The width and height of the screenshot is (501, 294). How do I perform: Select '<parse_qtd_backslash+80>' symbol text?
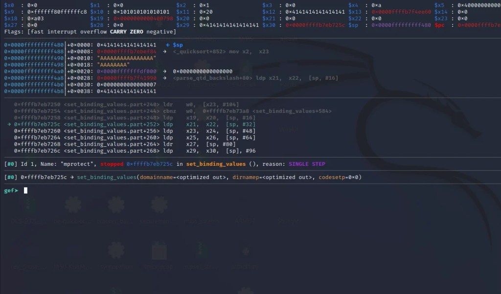212,78
